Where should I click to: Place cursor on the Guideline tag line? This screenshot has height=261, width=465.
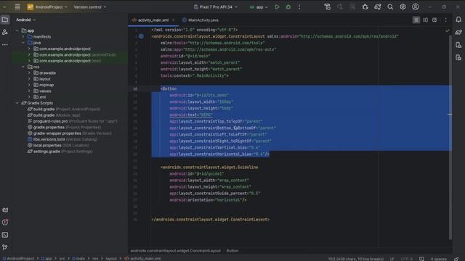coord(209,167)
